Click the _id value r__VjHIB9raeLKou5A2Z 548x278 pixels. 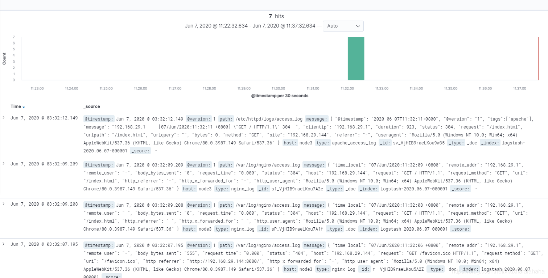[398, 269]
